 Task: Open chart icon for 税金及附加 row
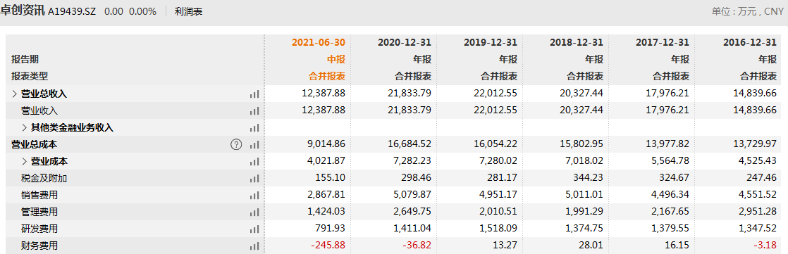tap(254, 178)
